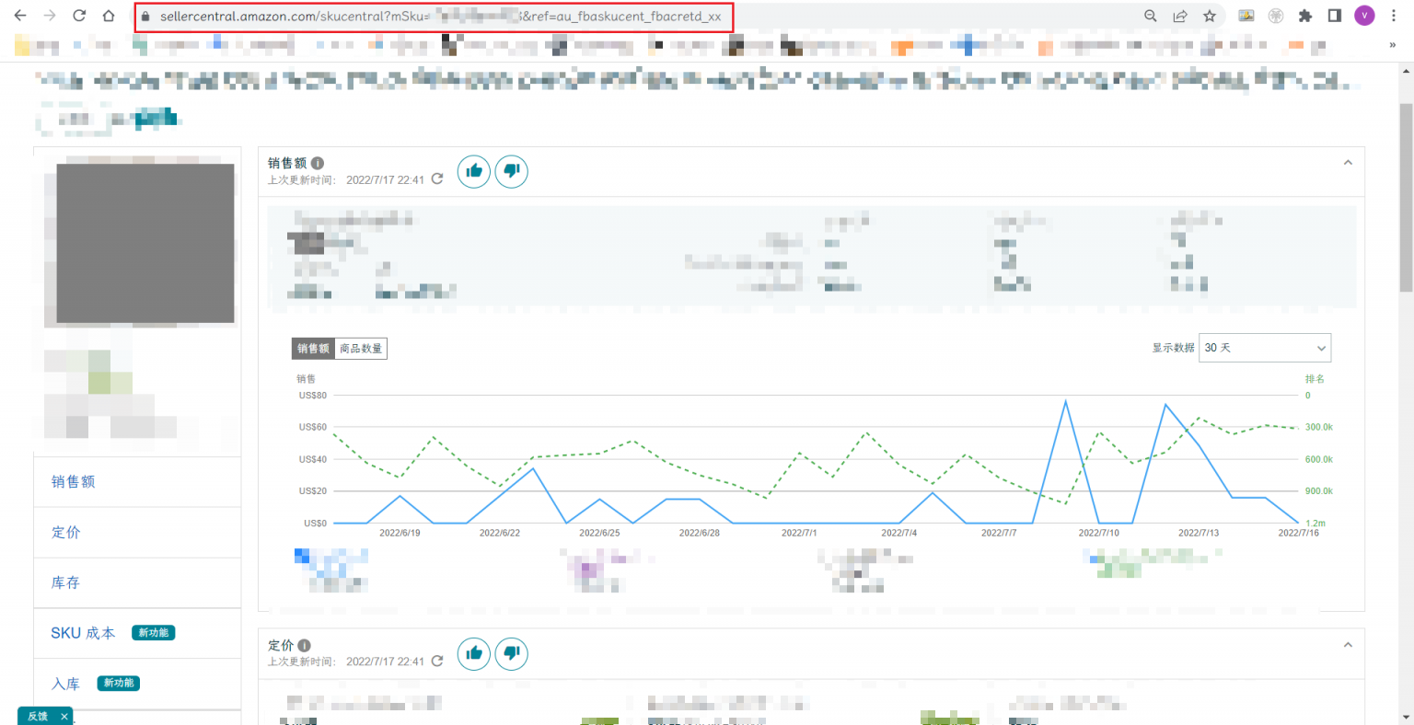Give thumbs up to 定价 section

(x=474, y=653)
